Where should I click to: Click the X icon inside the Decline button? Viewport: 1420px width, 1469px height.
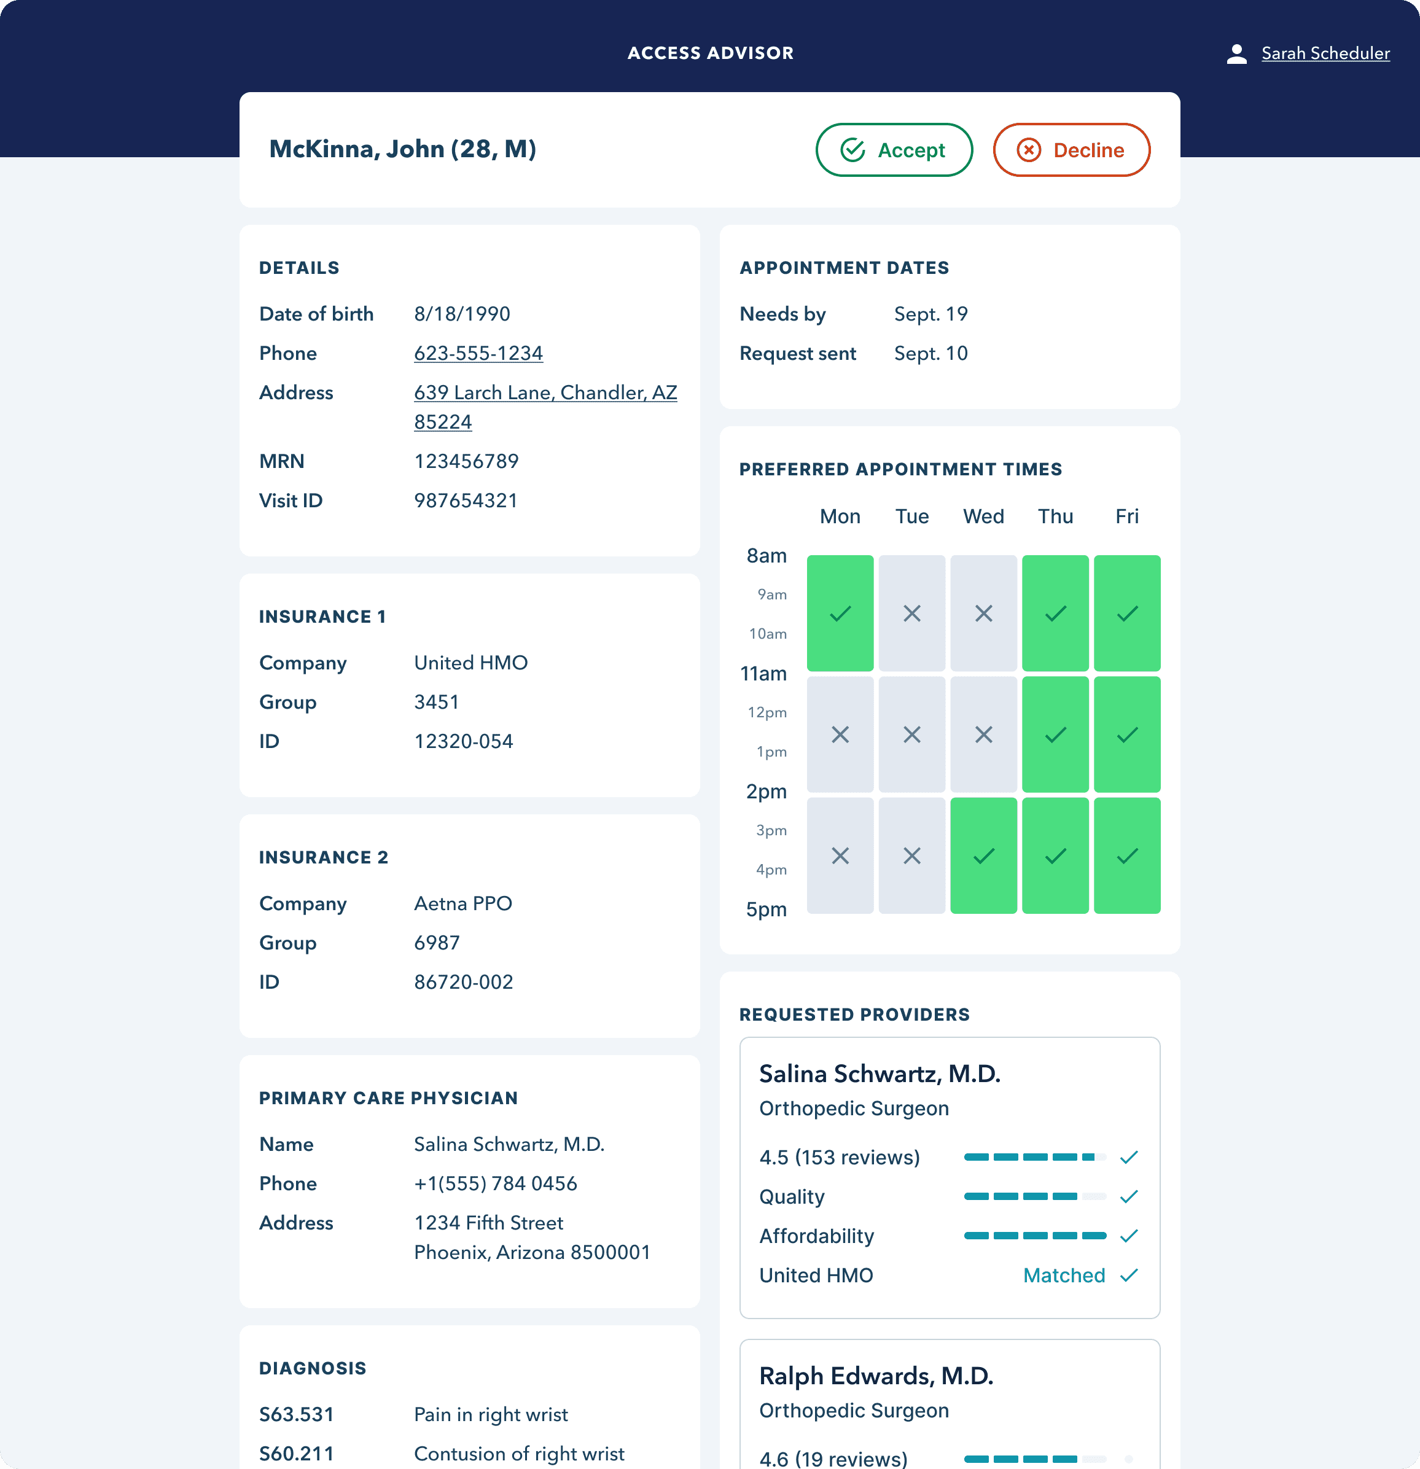click(x=1029, y=150)
